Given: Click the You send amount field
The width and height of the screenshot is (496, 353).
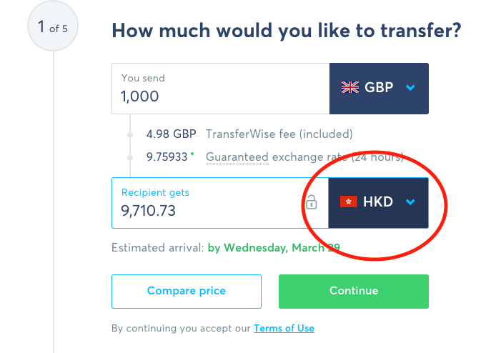Looking at the screenshot, I should coord(220,89).
